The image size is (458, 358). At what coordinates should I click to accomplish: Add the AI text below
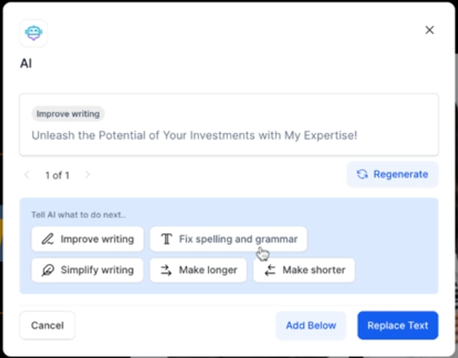click(311, 325)
